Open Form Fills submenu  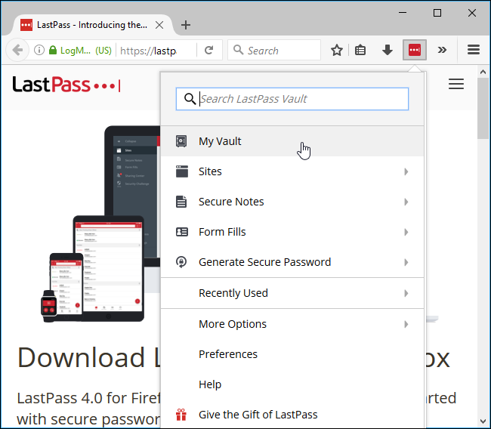(x=292, y=232)
